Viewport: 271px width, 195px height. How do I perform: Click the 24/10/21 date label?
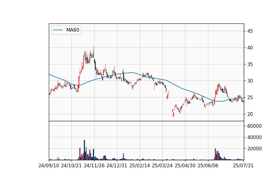[71, 166]
